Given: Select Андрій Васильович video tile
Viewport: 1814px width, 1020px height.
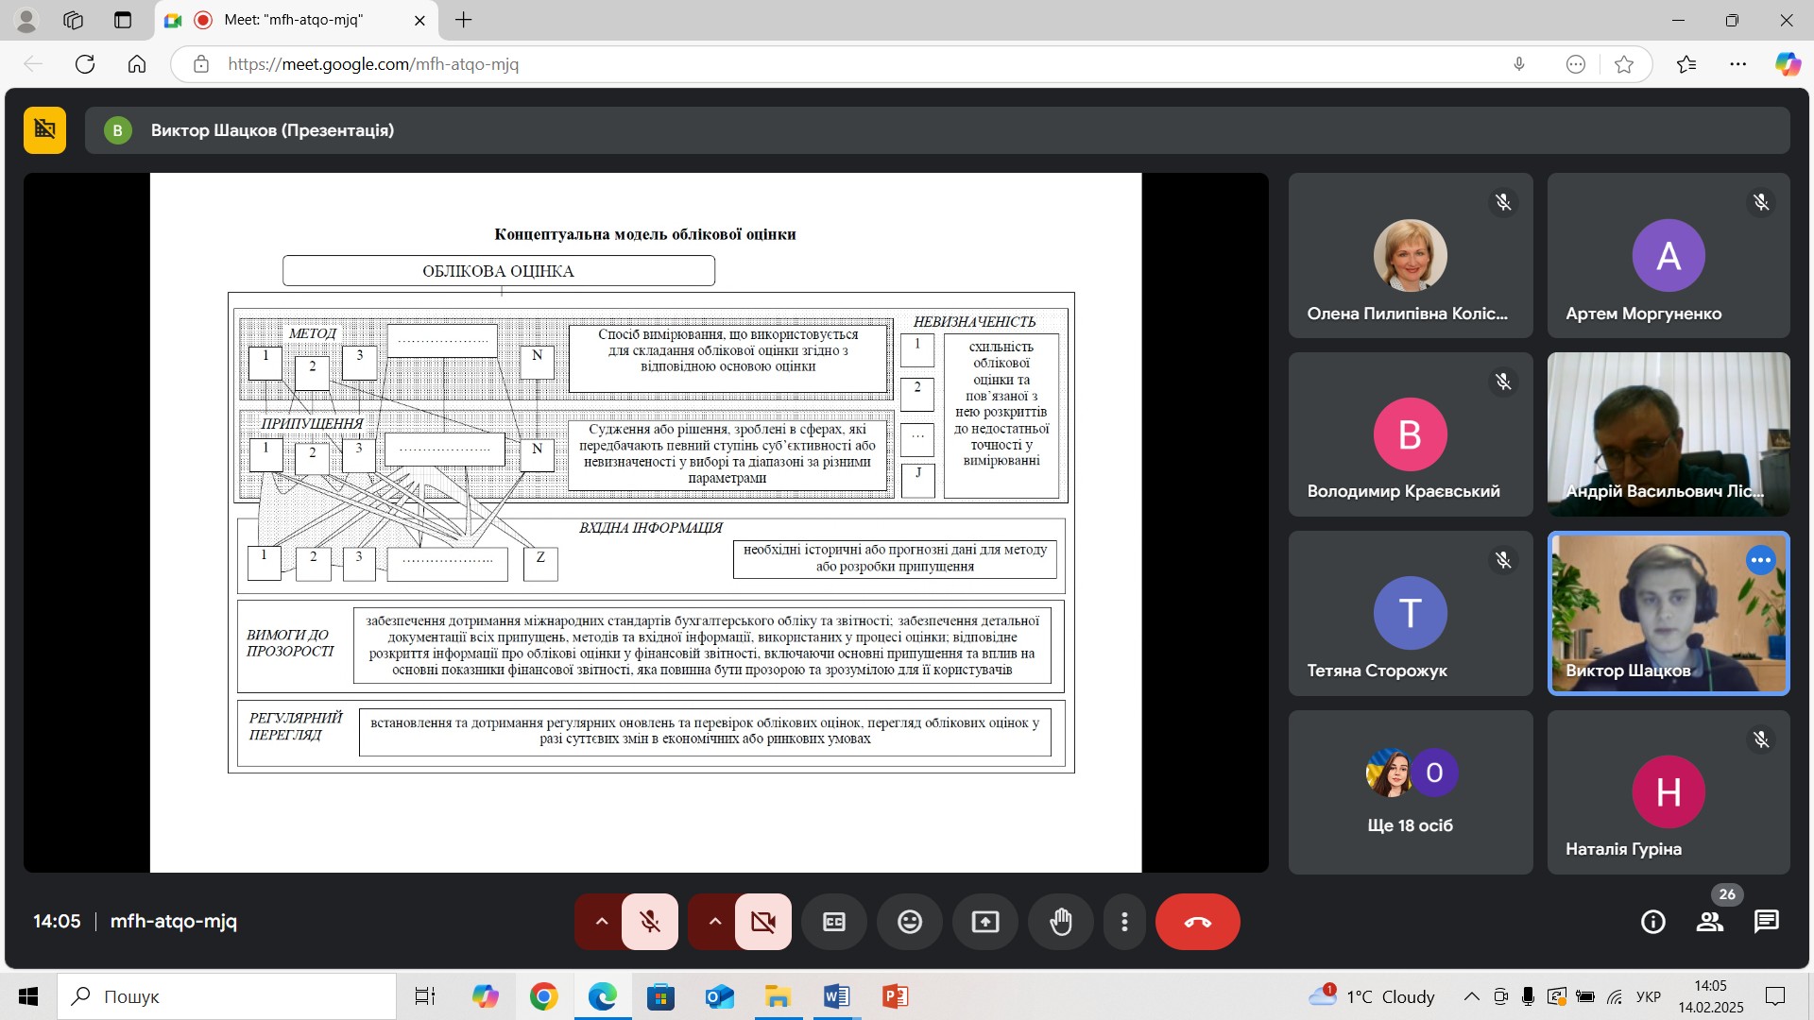Looking at the screenshot, I should (1669, 434).
